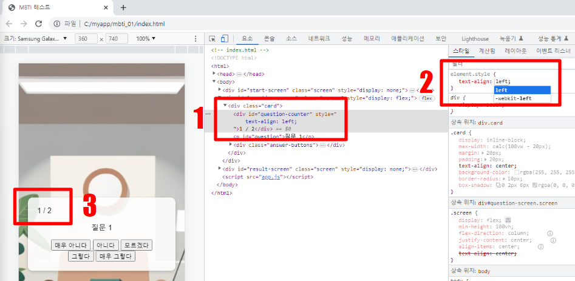This screenshot has height=281, width=575.
Task: Click the flex badge on question-screen div
Action: 427,98
